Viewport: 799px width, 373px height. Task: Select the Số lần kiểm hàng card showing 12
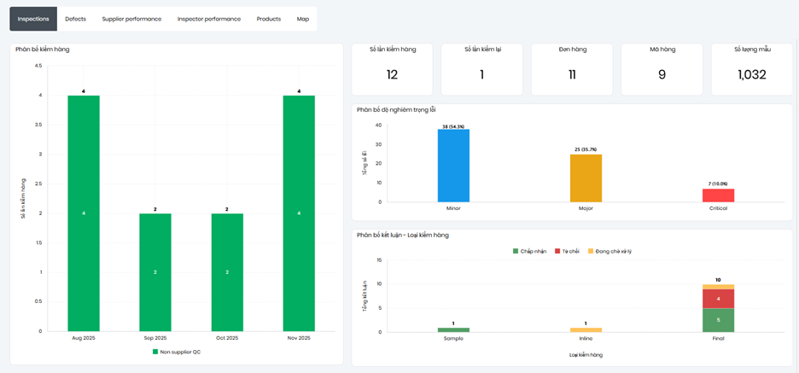[392, 69]
